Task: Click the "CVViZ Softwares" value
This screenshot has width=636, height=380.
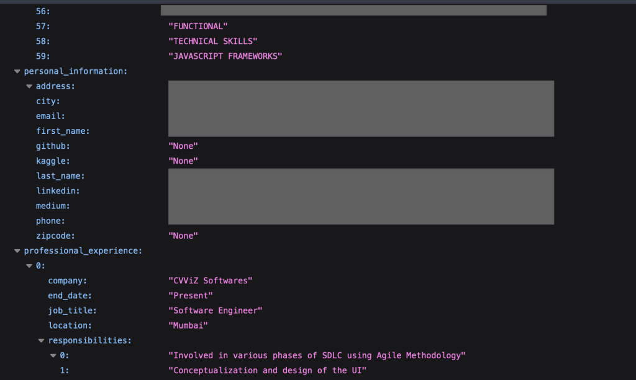Action: (210, 280)
